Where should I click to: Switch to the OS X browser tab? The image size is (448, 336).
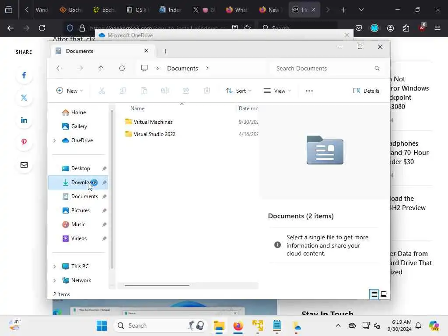click(137, 10)
